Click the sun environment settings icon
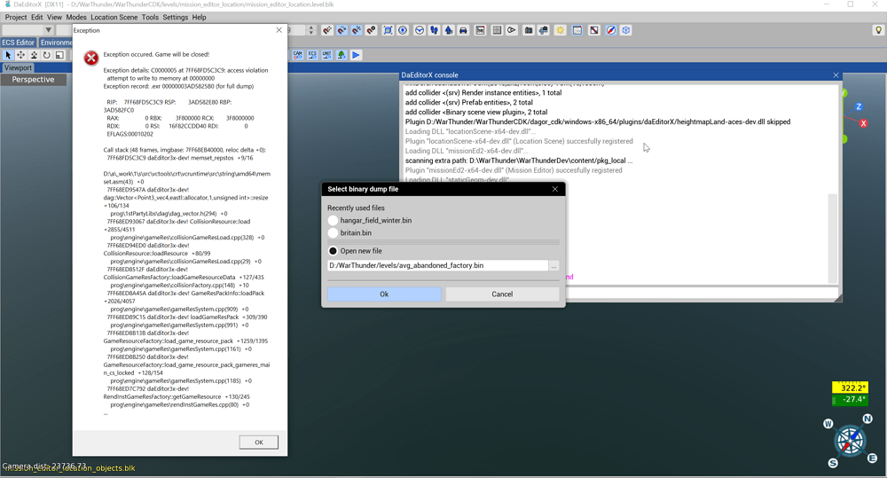Image resolution: width=887 pixels, height=478 pixels. [560, 30]
